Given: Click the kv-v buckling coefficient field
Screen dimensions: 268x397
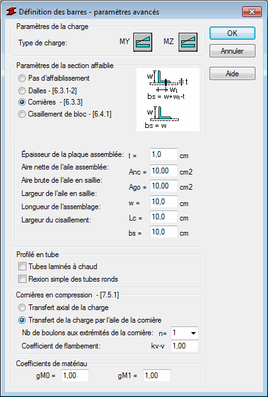Looking at the screenshot, I should tap(184, 346).
